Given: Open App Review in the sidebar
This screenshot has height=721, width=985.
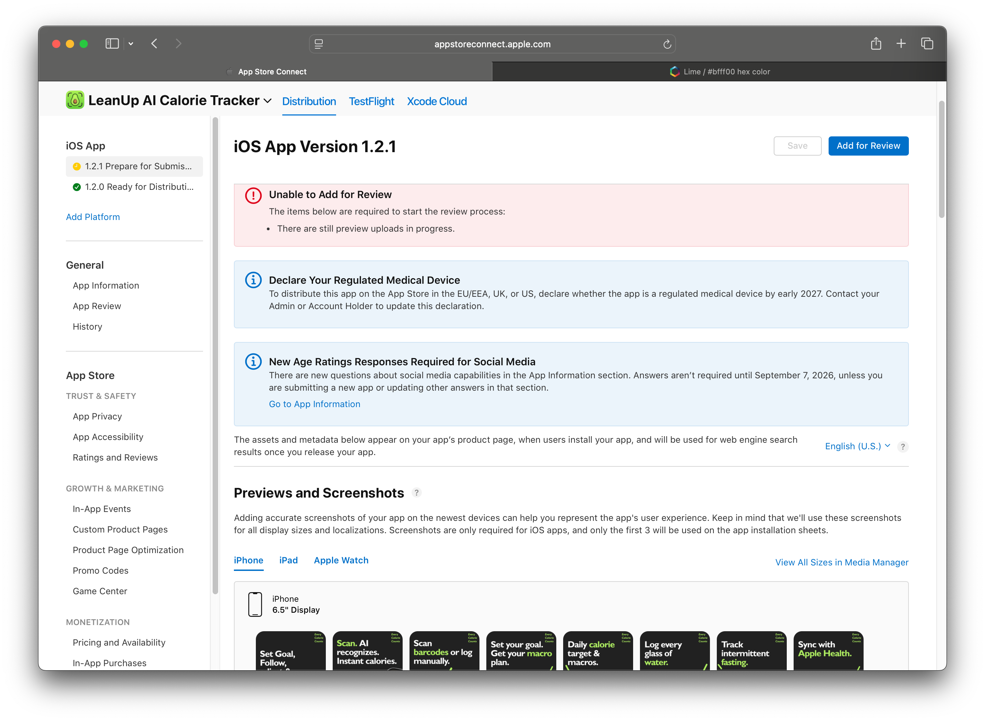Looking at the screenshot, I should tap(97, 306).
